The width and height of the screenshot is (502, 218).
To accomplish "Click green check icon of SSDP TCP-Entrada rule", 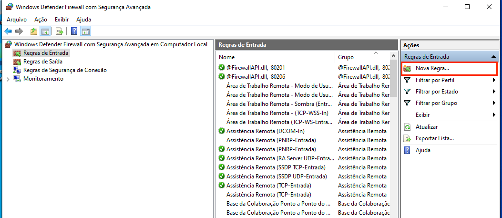I will click(221, 167).
